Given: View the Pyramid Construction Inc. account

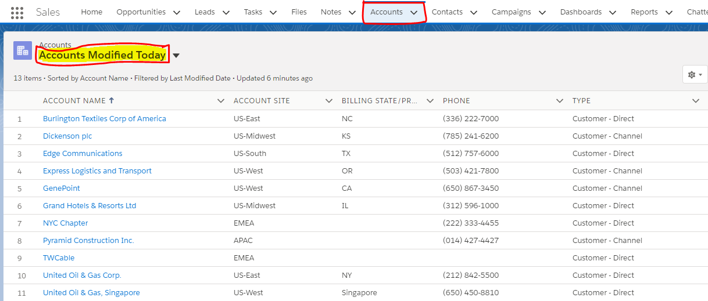Looking at the screenshot, I should click(x=88, y=240).
